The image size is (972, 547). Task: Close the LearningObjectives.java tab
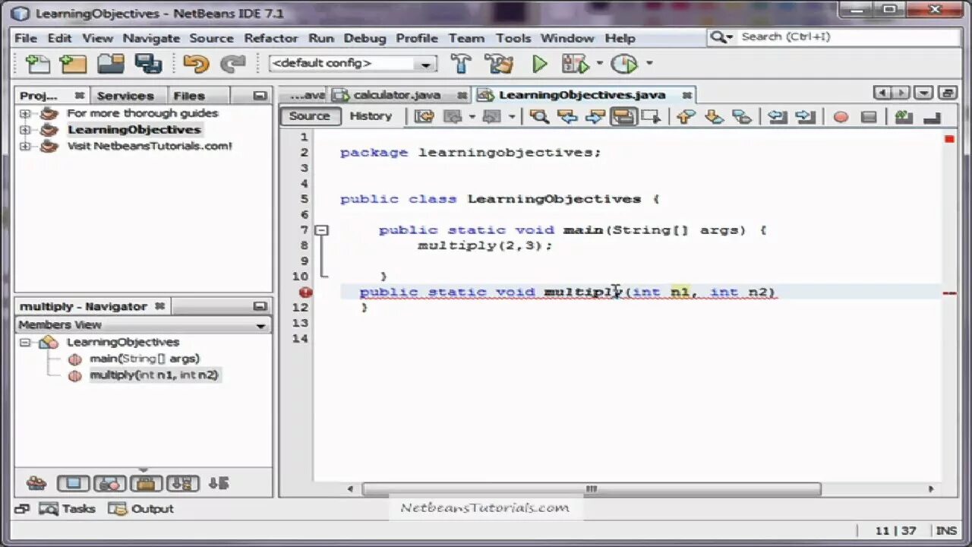pos(686,95)
